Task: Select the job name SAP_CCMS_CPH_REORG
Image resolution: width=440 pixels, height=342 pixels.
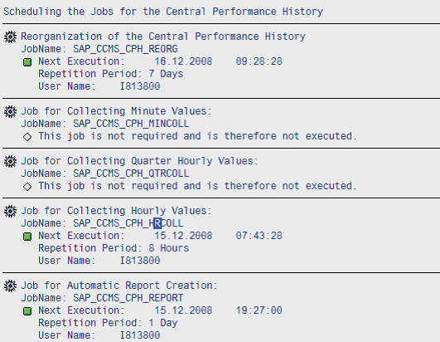Action: [125, 49]
